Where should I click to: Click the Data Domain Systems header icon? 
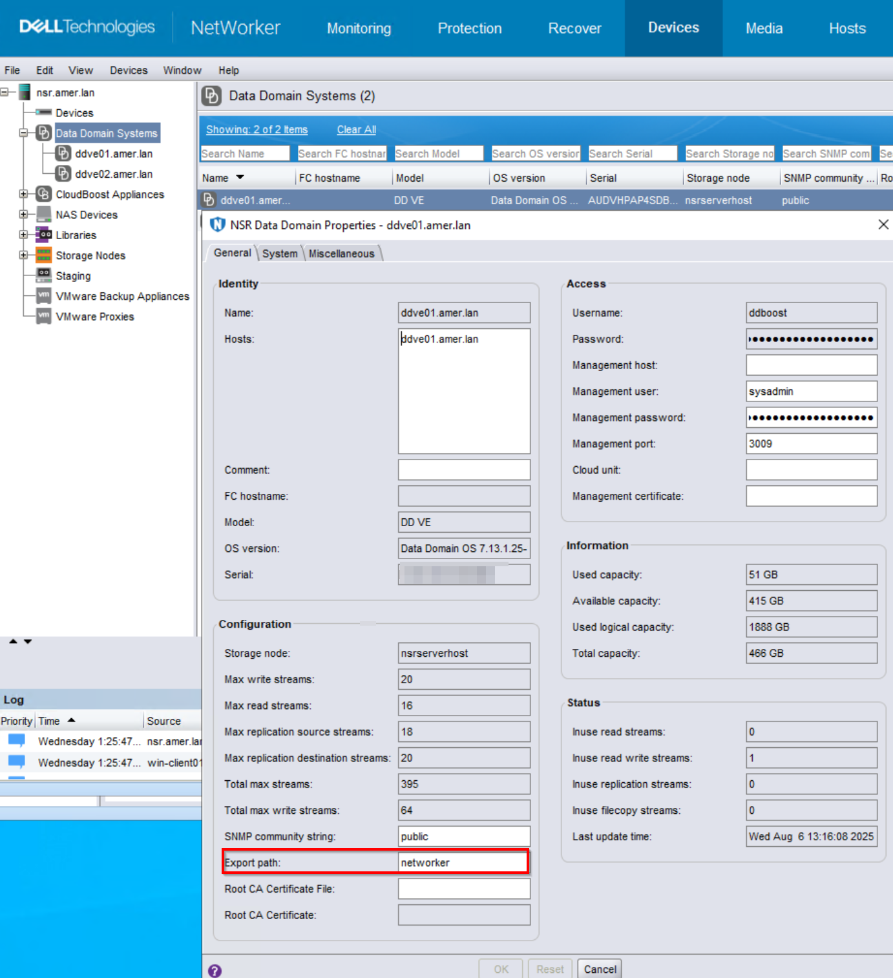[209, 96]
